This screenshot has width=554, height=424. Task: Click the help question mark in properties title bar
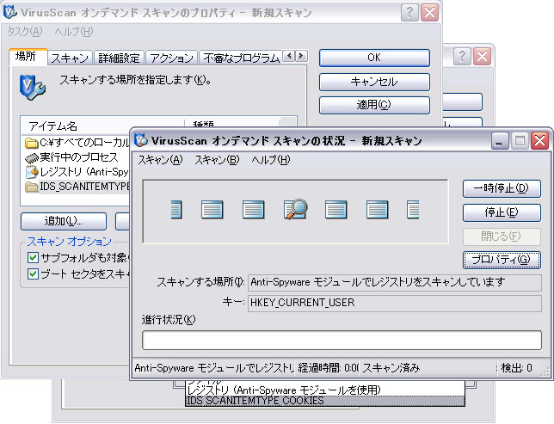click(409, 13)
